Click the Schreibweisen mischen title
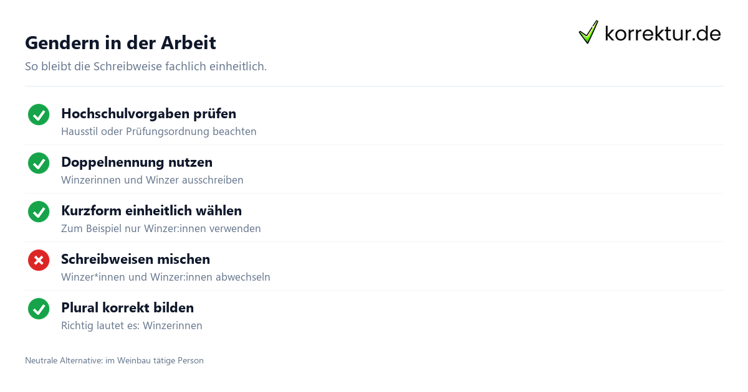748x392 pixels. pos(135,259)
